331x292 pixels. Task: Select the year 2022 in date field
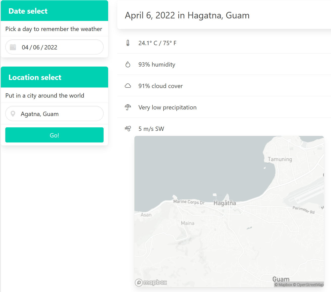[51, 47]
